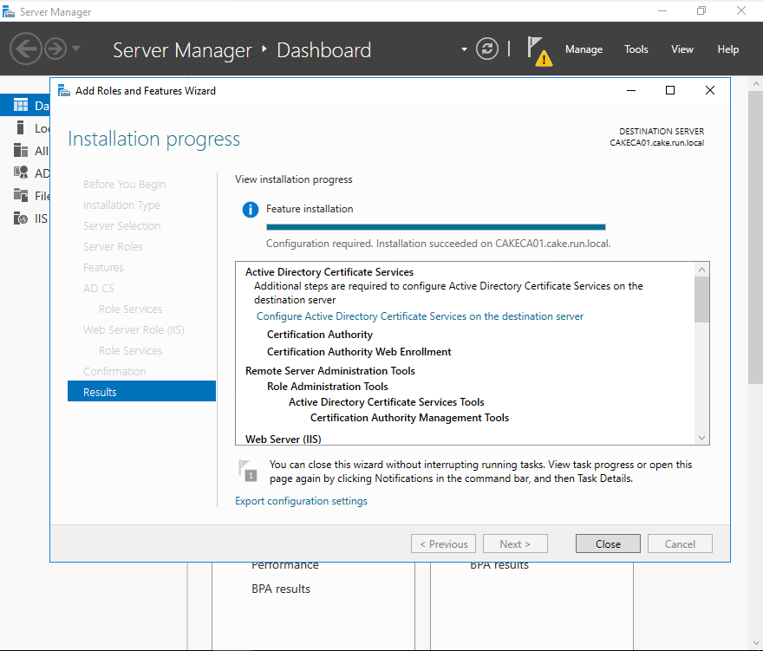
Task: Click the Server Manager back navigation arrow
Action: click(x=26, y=49)
